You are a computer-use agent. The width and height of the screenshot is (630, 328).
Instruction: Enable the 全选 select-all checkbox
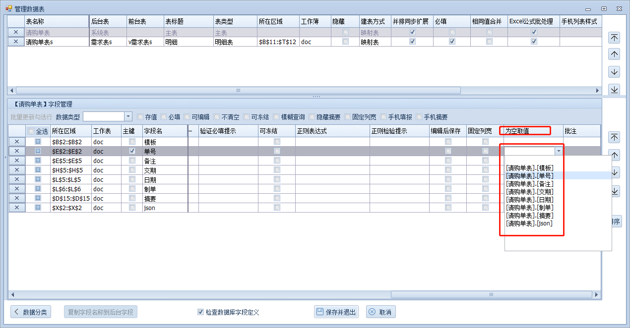(31, 131)
